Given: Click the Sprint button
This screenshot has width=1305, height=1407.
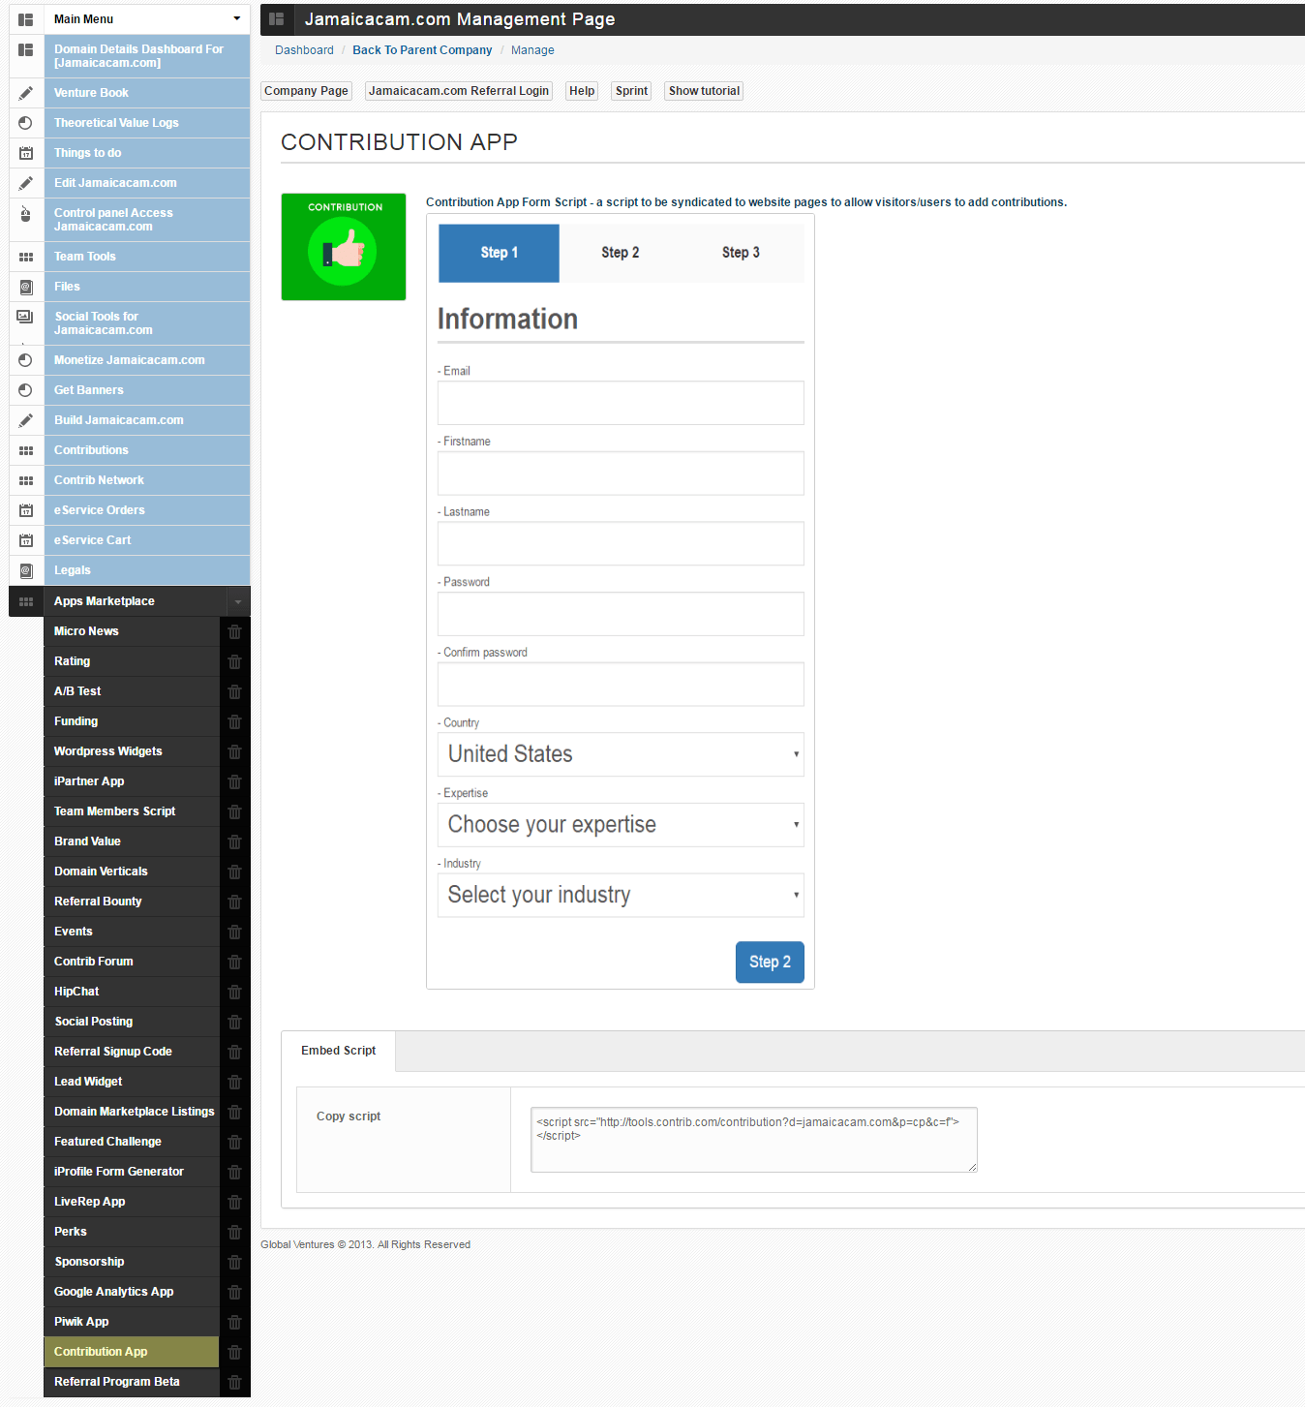Looking at the screenshot, I should coord(631,91).
